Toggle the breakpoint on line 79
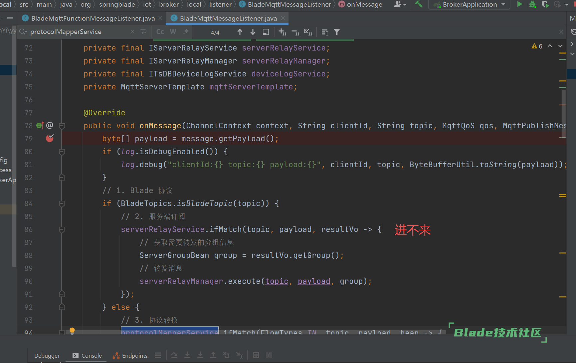Viewport: 576px width, 363px height. [50, 138]
